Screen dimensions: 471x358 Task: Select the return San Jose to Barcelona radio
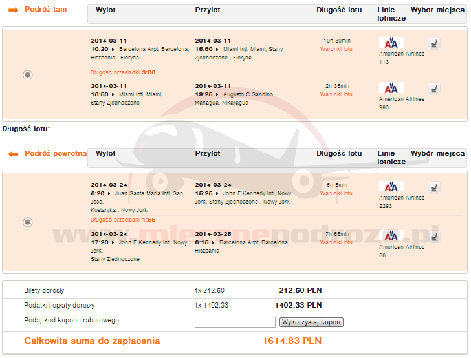[27, 222]
